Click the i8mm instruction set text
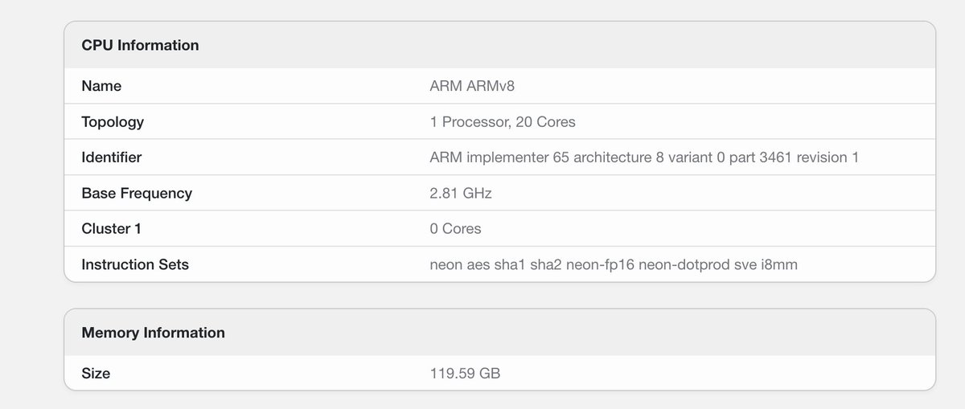 778,264
